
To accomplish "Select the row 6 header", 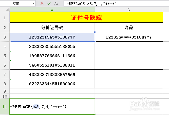I will pos(5,65).
